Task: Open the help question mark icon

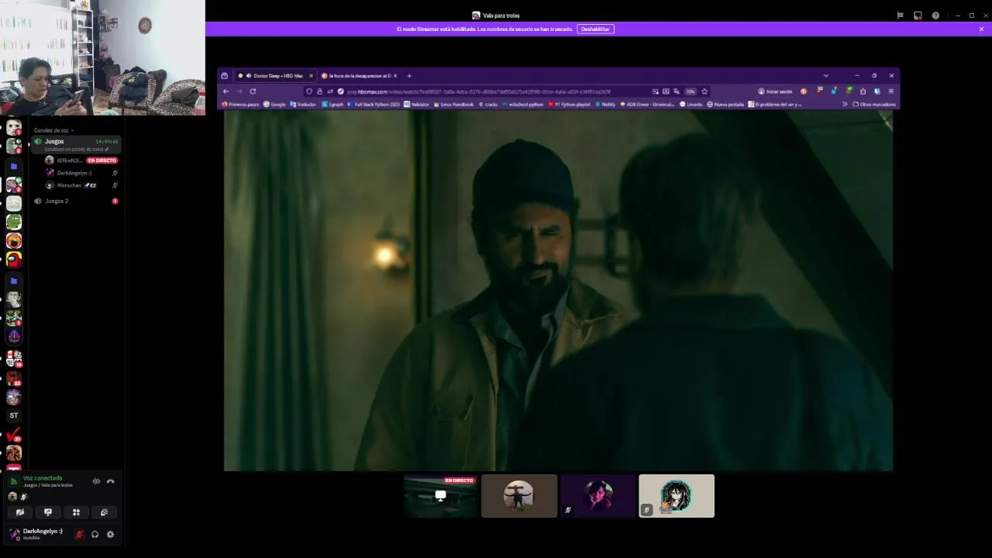Action: [x=935, y=15]
